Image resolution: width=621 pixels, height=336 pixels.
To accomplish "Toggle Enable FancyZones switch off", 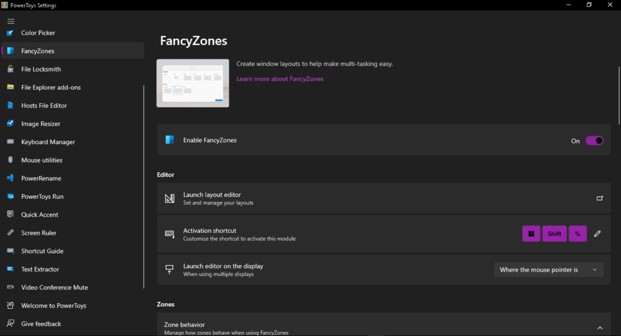I will (x=594, y=141).
